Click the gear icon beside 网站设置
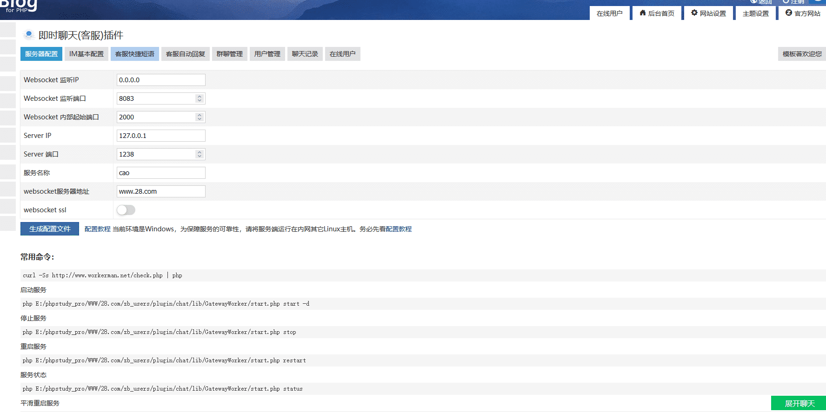Viewport: 826px width, 412px height. 694,13
